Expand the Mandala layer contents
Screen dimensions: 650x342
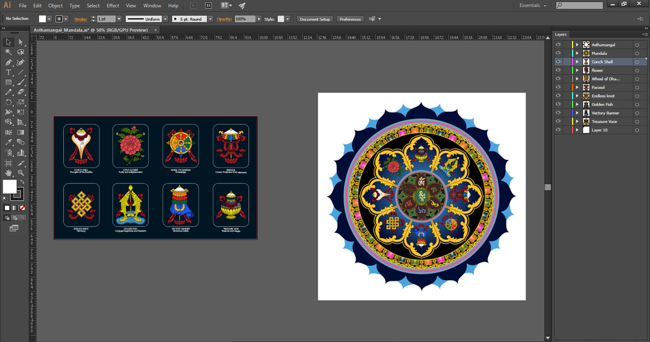(x=577, y=53)
